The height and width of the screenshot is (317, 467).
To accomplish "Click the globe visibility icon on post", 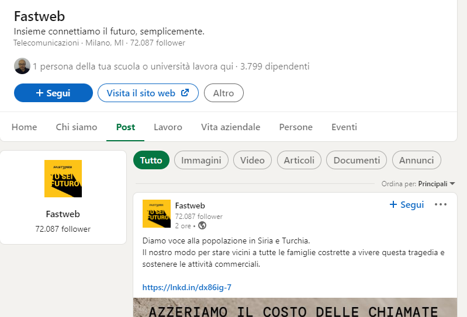I will point(202,225).
